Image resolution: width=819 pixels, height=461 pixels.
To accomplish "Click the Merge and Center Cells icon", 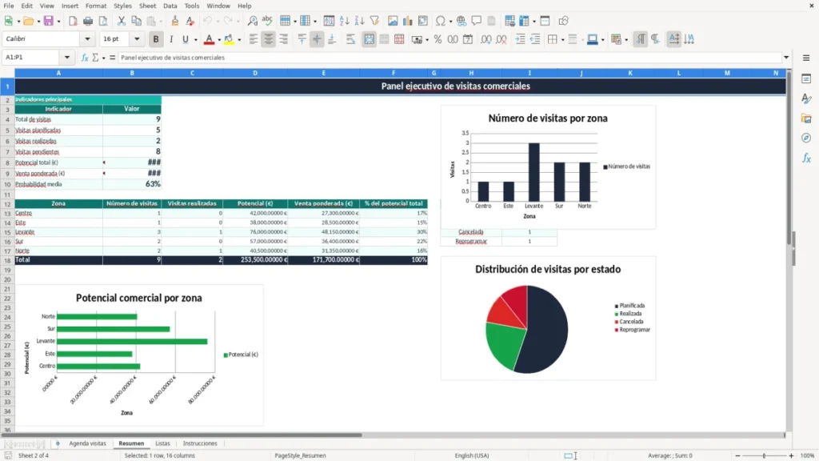I will [x=370, y=39].
